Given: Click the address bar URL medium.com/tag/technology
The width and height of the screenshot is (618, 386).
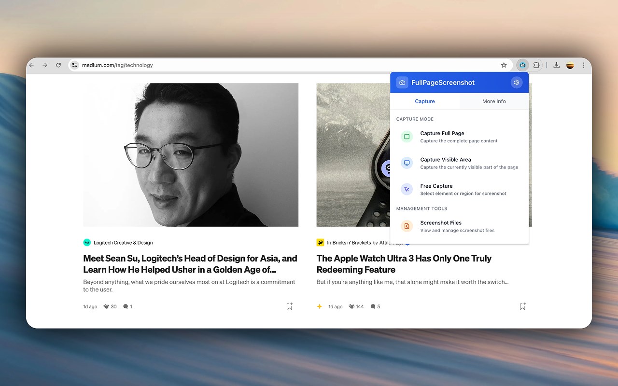Looking at the screenshot, I should click(x=117, y=65).
